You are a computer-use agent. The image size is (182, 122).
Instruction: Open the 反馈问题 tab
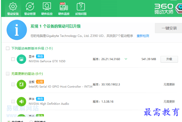(x=81, y=9)
